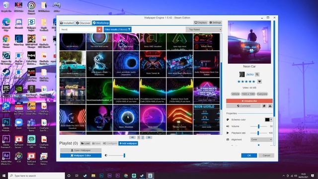The height and width of the screenshot is (179, 318).
Task: Open Task View on the taskbar
Action: (77, 176)
